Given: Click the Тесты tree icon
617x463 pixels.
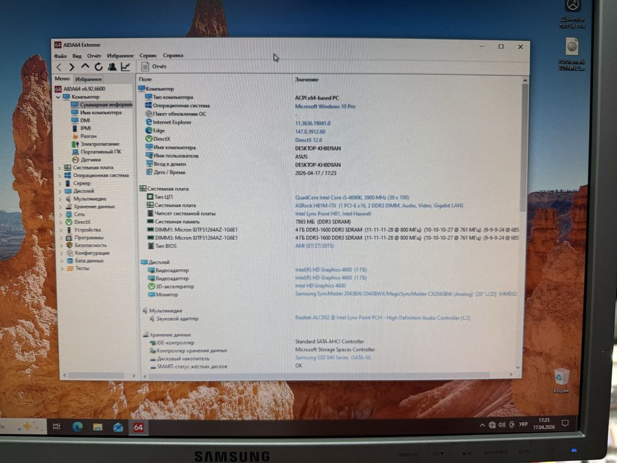Looking at the screenshot, I should coord(70,269).
